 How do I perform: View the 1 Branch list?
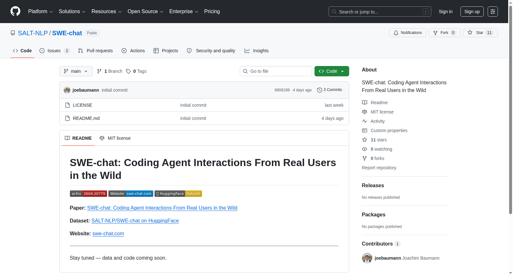[x=110, y=71]
